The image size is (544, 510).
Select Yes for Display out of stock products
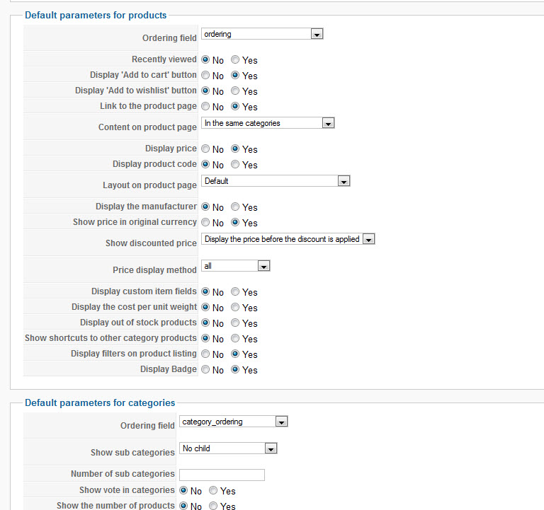(x=235, y=323)
